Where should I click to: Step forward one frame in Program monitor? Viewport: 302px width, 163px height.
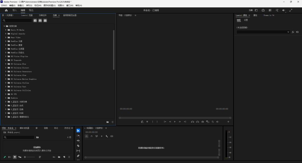[x=180, y=122]
